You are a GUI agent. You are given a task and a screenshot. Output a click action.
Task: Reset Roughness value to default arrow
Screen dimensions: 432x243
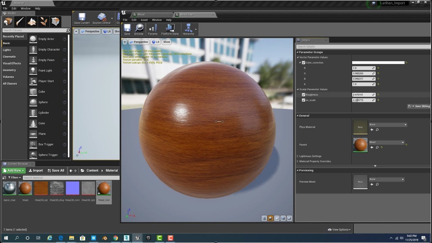coord(378,95)
